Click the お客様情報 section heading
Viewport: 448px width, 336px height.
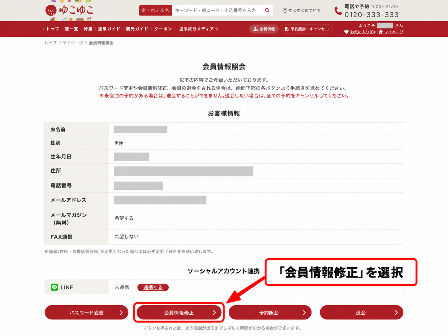[224, 114]
